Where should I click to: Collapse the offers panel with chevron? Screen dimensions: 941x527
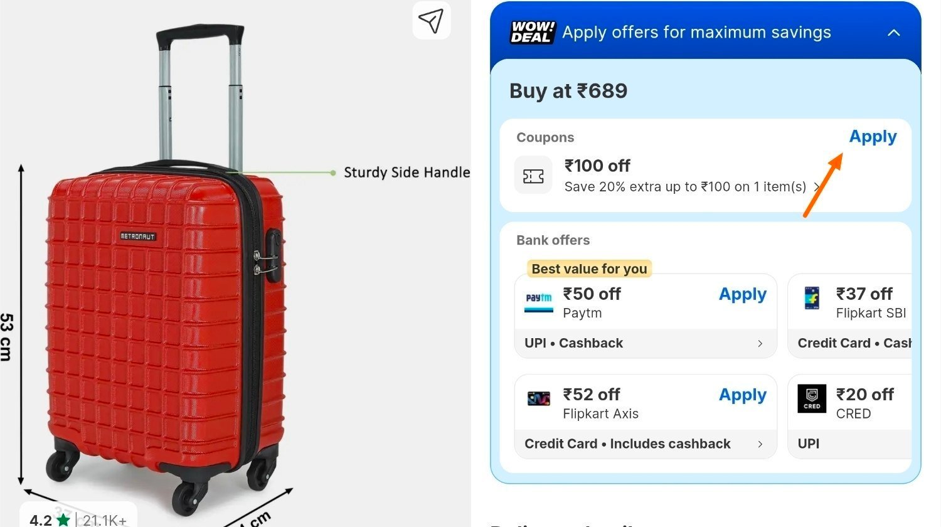[x=894, y=33]
